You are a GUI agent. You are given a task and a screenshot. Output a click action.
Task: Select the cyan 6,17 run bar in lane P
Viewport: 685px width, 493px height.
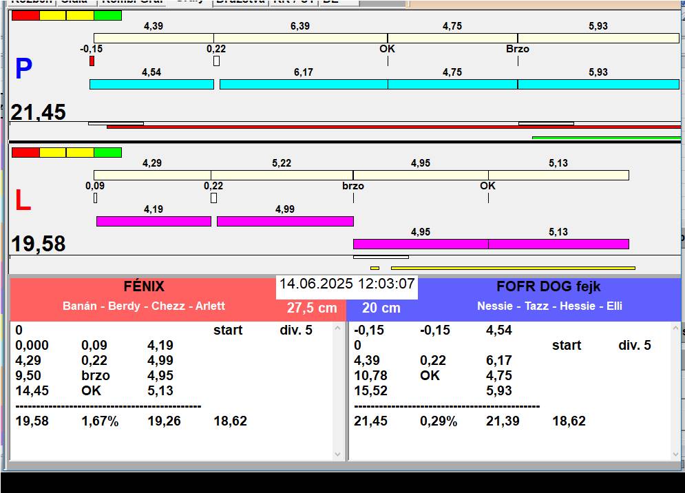coord(303,84)
